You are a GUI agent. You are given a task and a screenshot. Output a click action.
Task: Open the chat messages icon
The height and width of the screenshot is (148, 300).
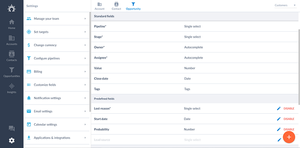click(x=12, y=129)
